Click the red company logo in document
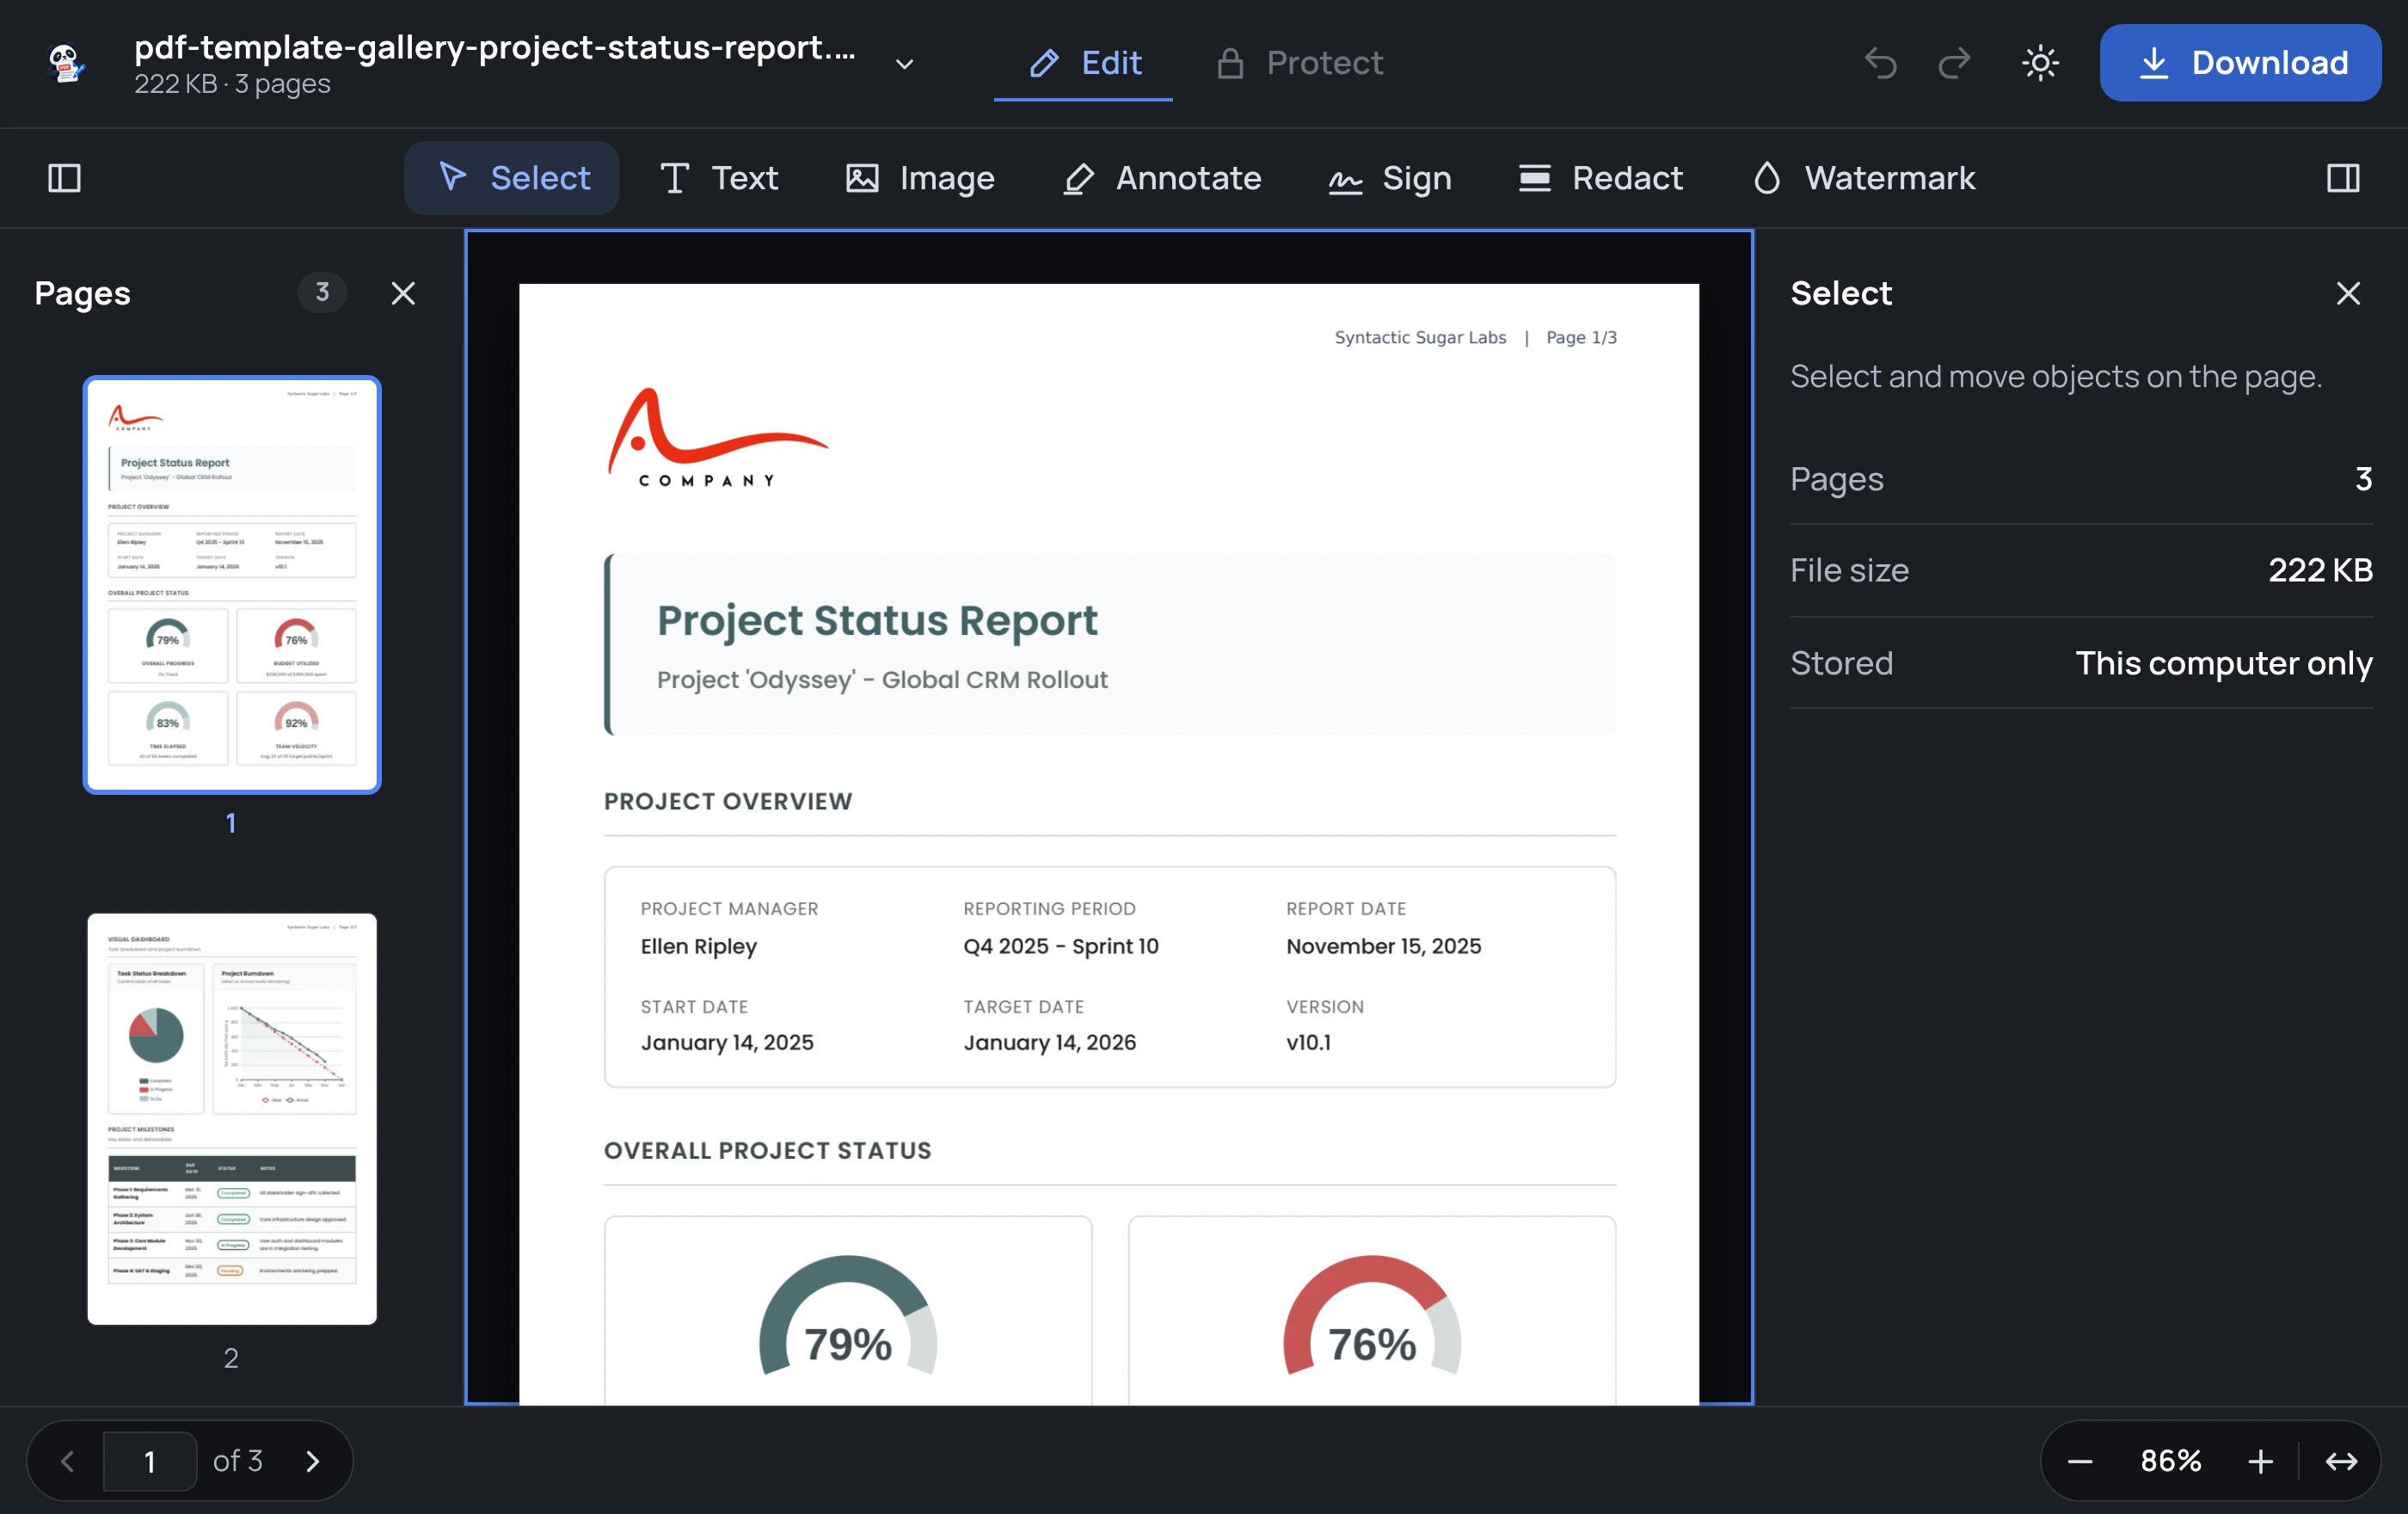 click(x=717, y=438)
